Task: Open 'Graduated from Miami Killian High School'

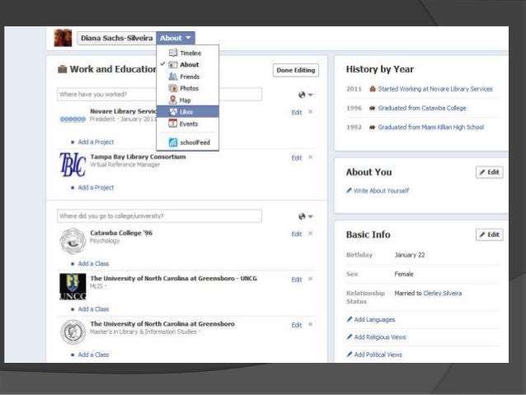Action: click(x=430, y=127)
